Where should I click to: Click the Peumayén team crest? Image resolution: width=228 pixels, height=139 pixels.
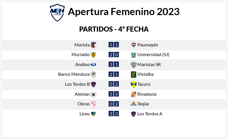pos(133,45)
